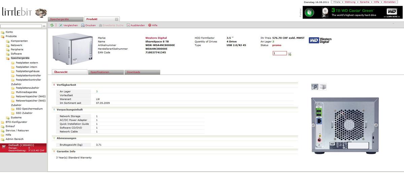Select Speichergeräte in the category tree
Screen dimensions: 404x173
pos(20,58)
